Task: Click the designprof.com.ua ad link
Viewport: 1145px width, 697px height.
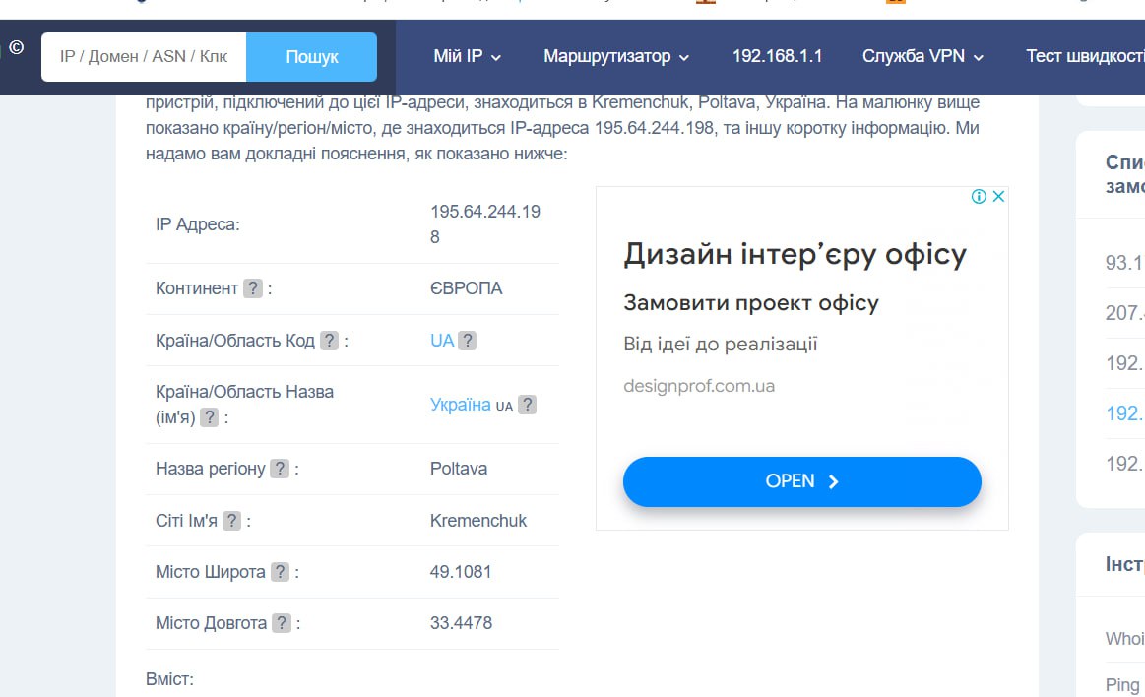Action: [x=699, y=386]
